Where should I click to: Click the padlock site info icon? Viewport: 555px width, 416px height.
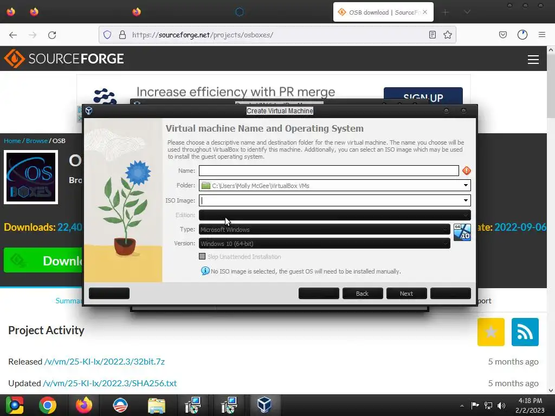[x=122, y=35]
